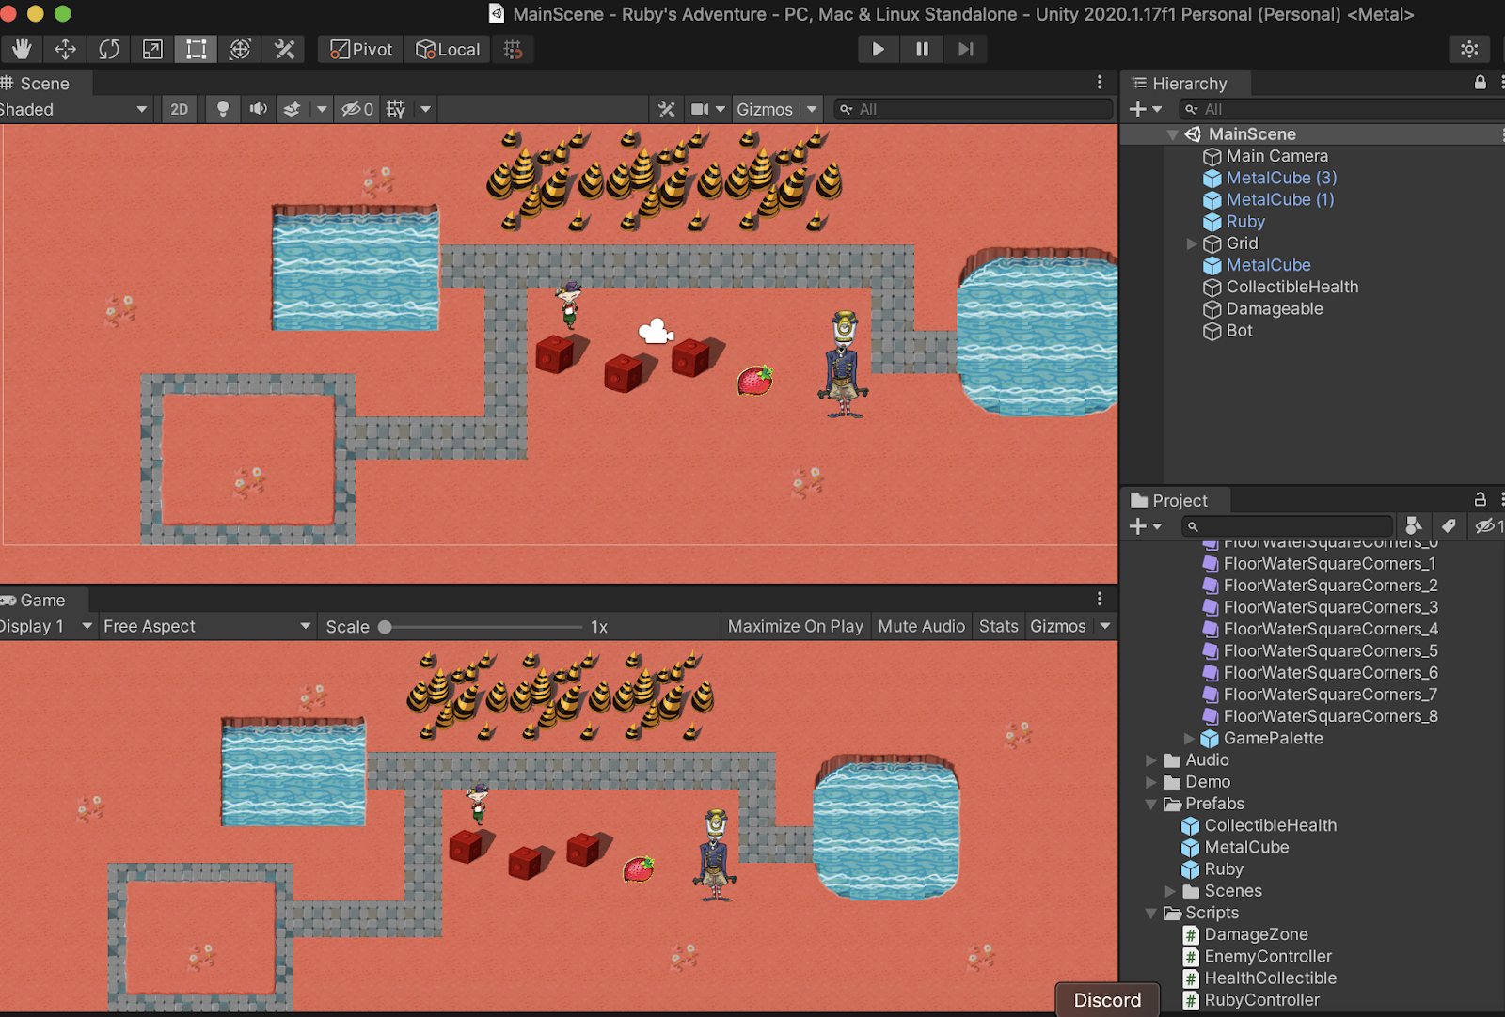The height and width of the screenshot is (1017, 1505).
Task: Toggle Local handle rotation
Action: click(448, 49)
